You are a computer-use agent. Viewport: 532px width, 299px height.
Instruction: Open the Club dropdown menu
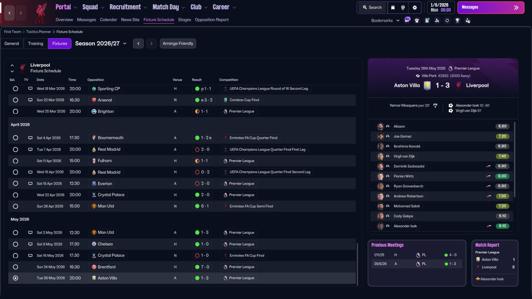coord(199,7)
